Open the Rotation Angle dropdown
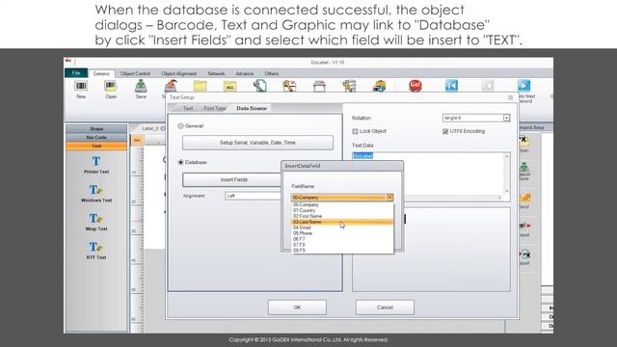This screenshot has width=617, height=347. pos(506,118)
